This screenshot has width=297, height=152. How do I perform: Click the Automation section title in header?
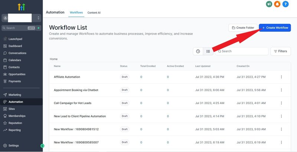point(55,12)
